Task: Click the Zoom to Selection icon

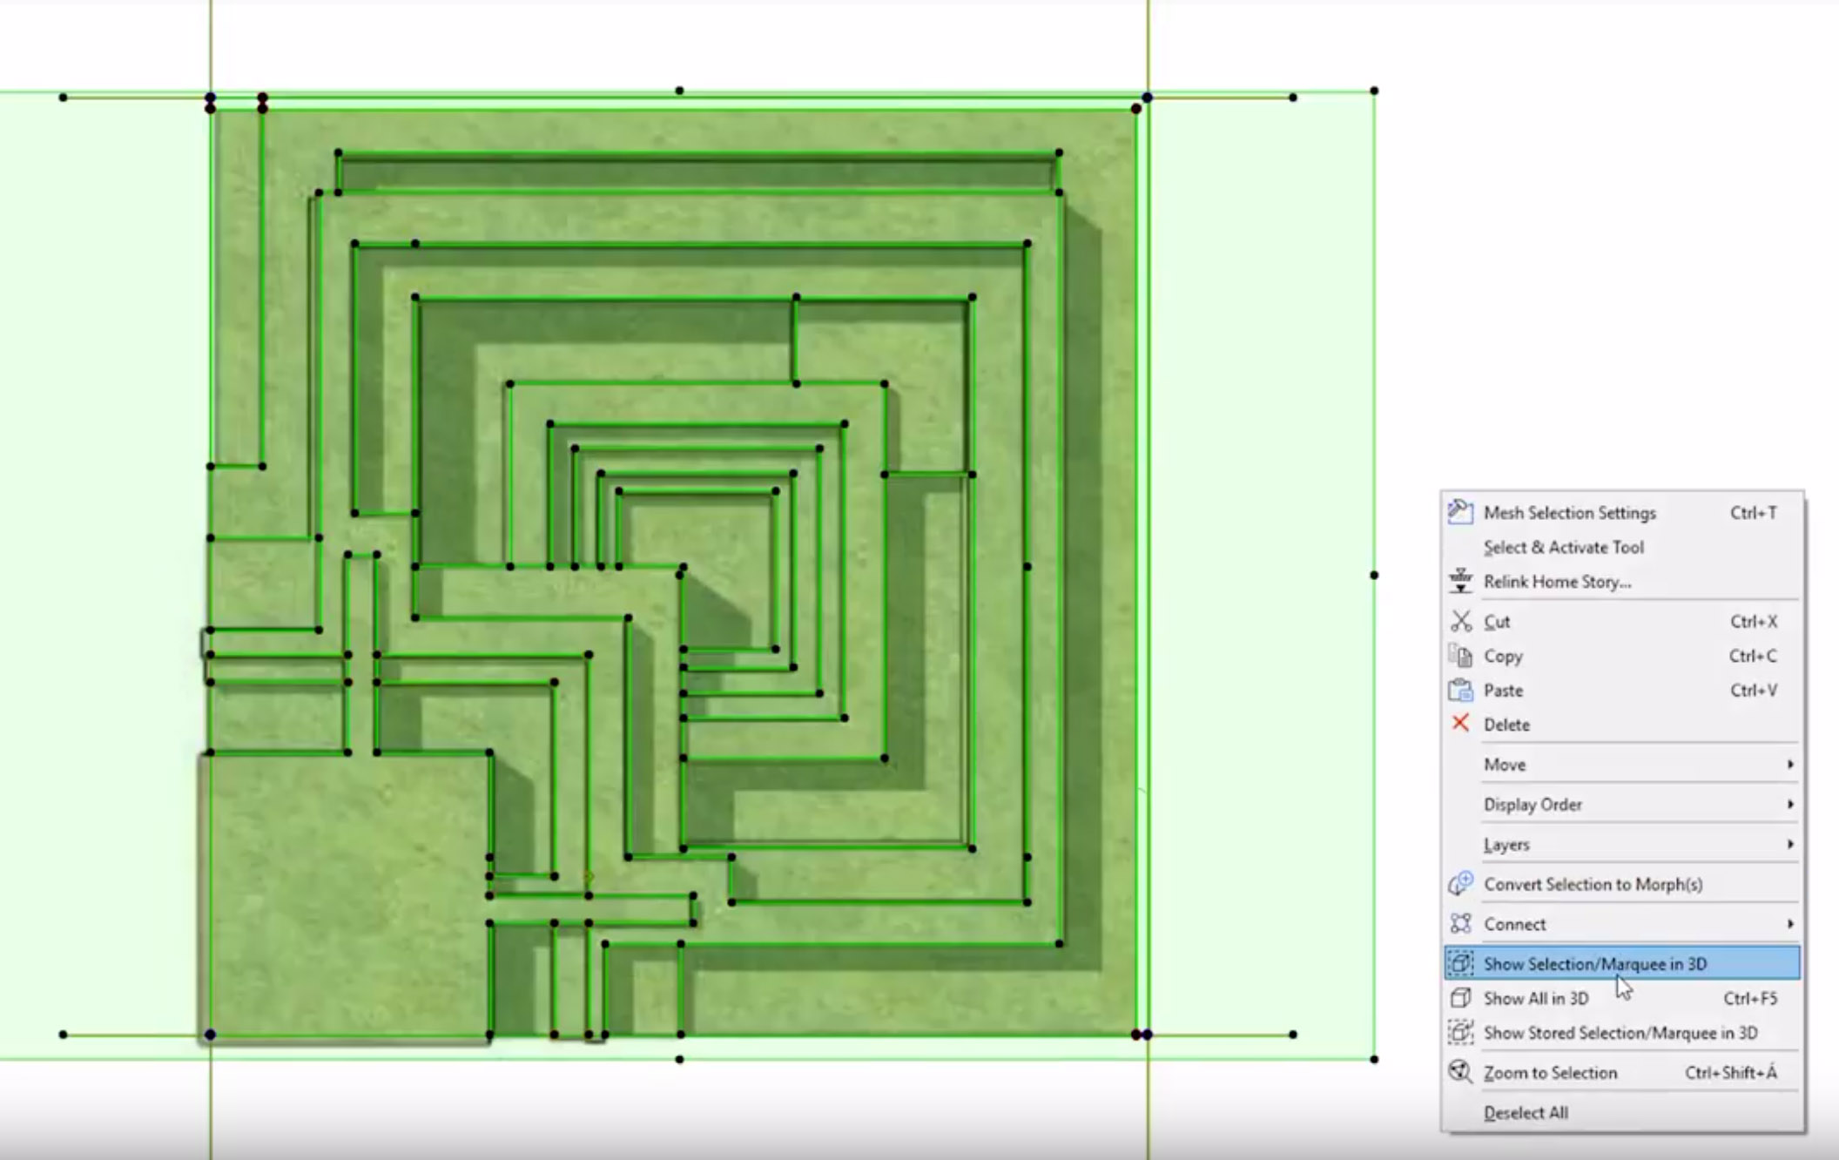Action: [x=1460, y=1072]
